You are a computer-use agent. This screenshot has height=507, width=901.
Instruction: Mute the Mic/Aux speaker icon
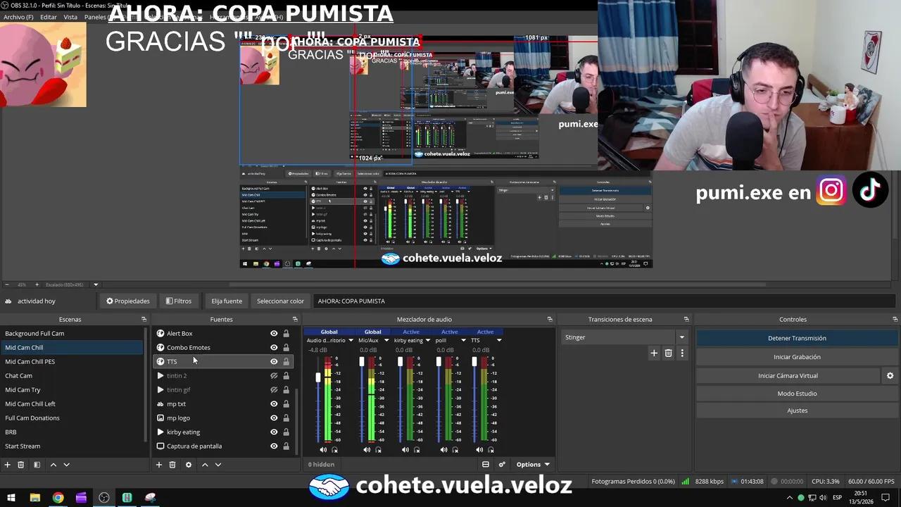coord(367,450)
